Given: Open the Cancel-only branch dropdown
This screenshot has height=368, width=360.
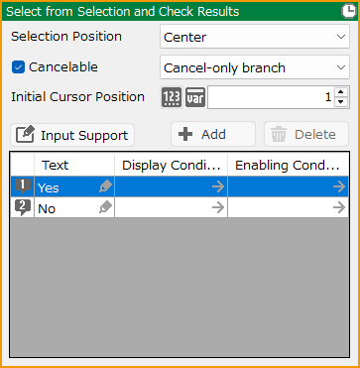Looking at the screenshot, I should (x=255, y=67).
